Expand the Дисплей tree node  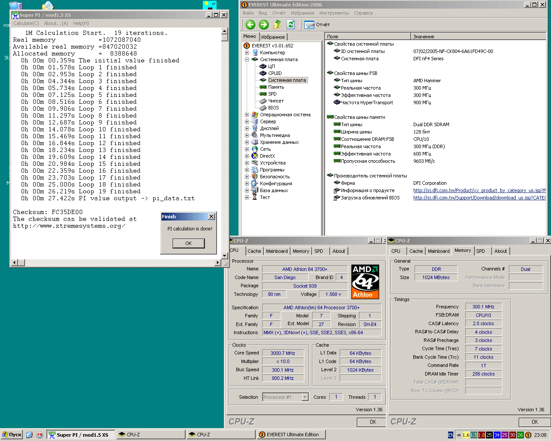[x=247, y=128]
